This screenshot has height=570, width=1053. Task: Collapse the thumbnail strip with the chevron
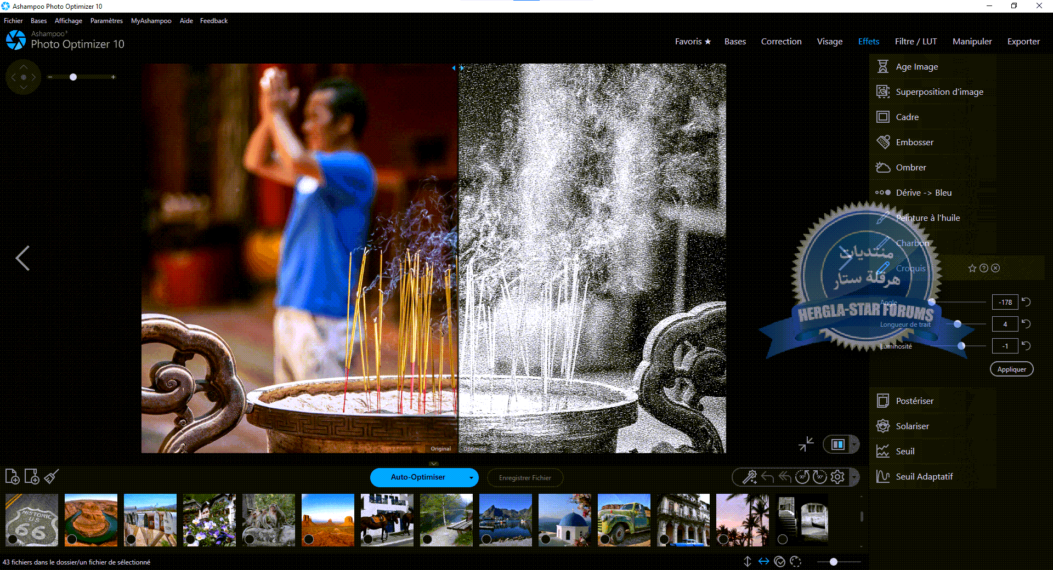coord(434,464)
